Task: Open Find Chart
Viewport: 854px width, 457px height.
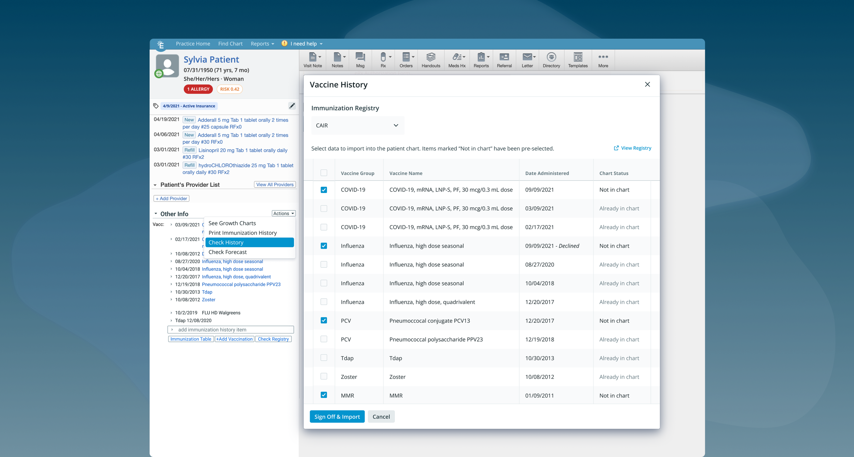Action: point(230,44)
